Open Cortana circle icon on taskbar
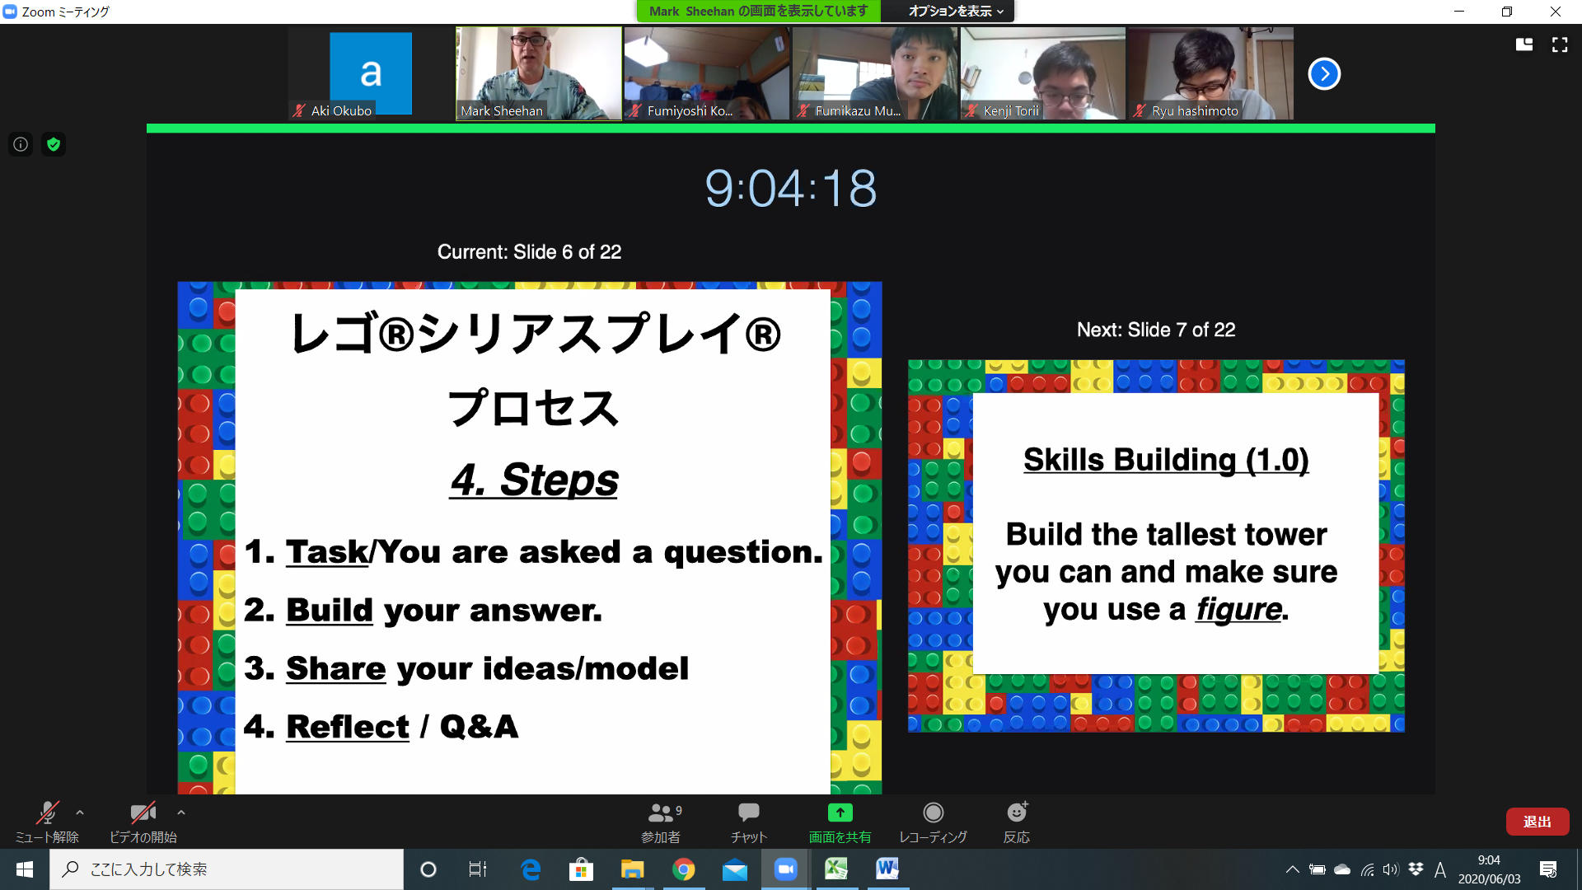This screenshot has height=890, width=1582. (x=428, y=869)
